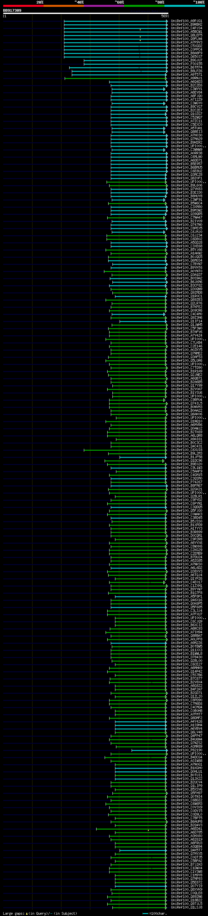
Task: Click the orange ~40% identity legend segment
Action: click(64, 6)
